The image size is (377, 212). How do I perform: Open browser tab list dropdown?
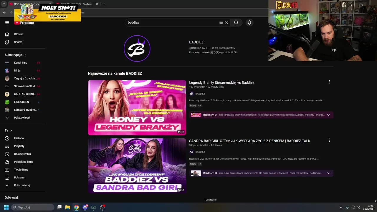(x=4, y=4)
